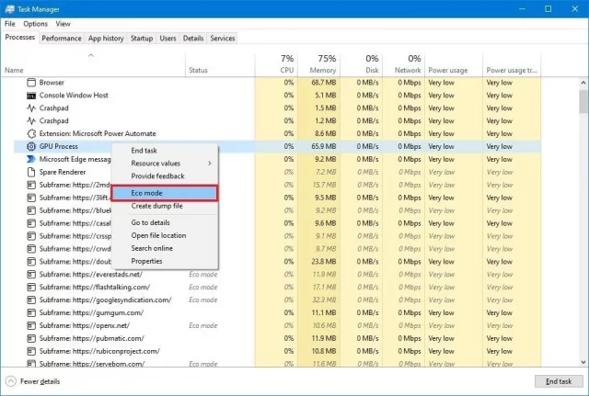
Task: Click the 68.7 MB memory value
Action: (323, 83)
